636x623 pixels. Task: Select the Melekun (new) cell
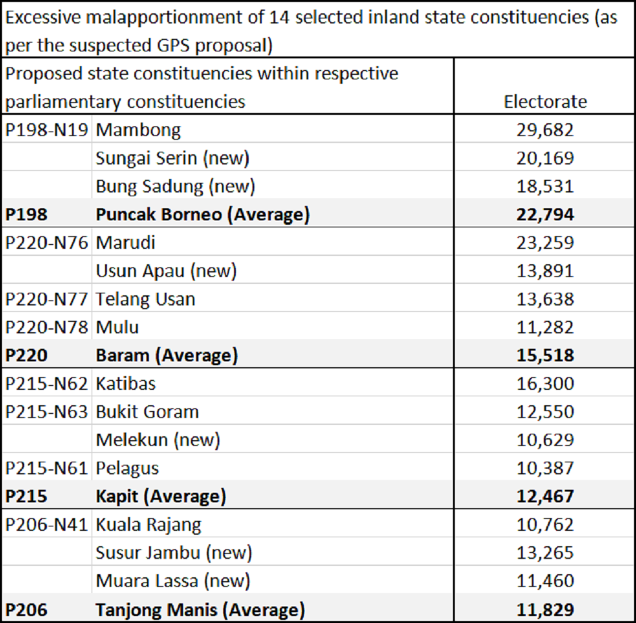158,440
